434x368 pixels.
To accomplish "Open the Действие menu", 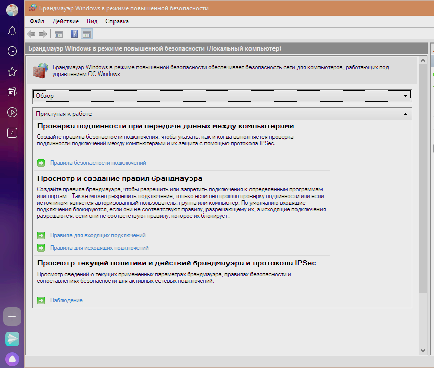I will [x=65, y=21].
